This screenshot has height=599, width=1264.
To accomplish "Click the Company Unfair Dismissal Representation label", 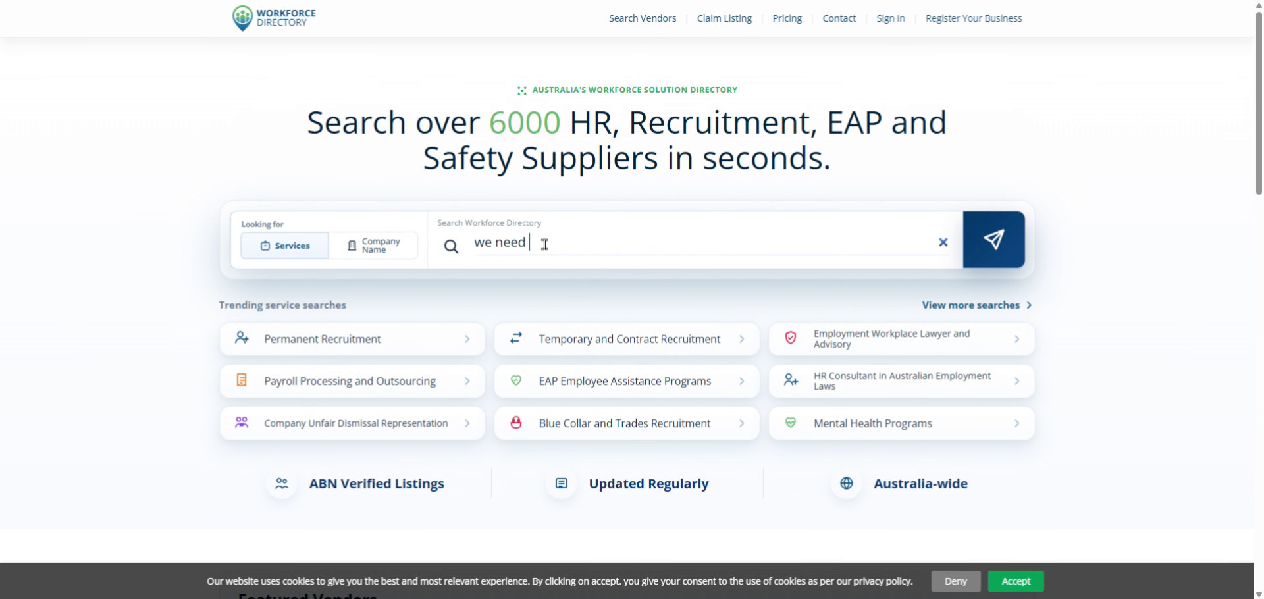I will tap(356, 423).
